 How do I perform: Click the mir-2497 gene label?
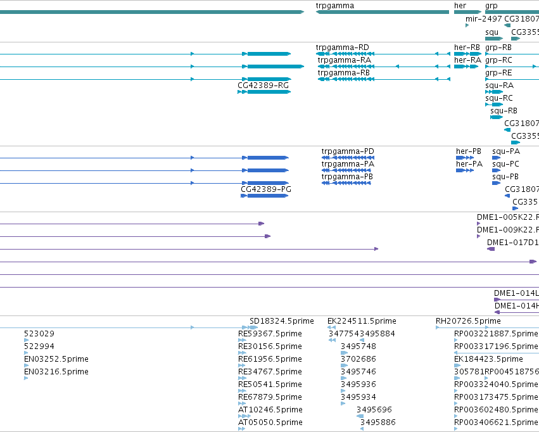click(484, 18)
